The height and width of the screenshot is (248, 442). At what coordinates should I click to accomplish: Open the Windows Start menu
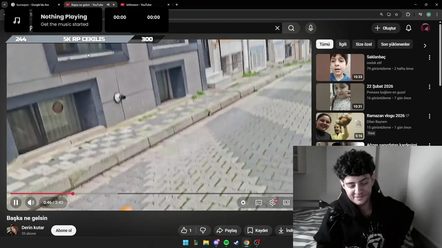tap(185, 242)
